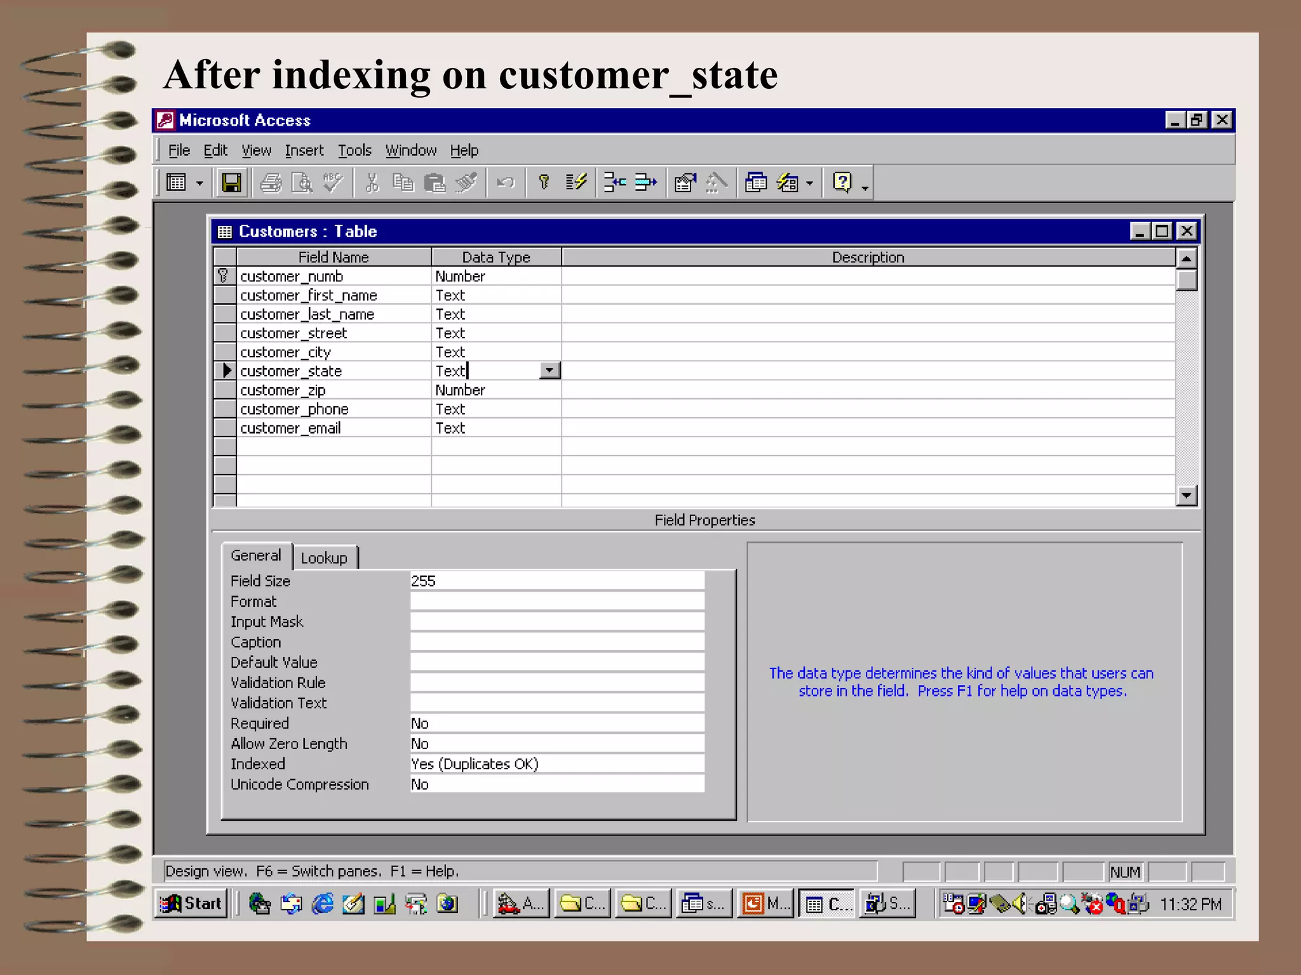Click the Datasheet View toolbar icon
1301x975 pixels.
click(x=176, y=183)
